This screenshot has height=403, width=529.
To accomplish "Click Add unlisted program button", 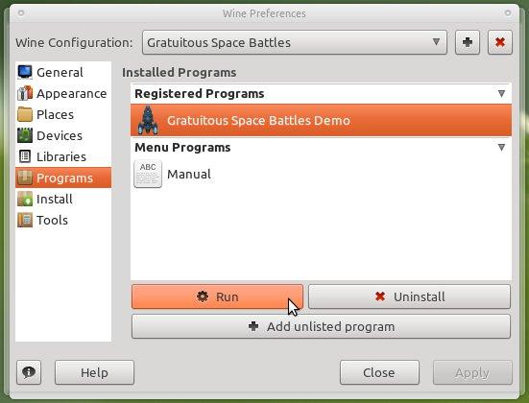I will click(321, 326).
